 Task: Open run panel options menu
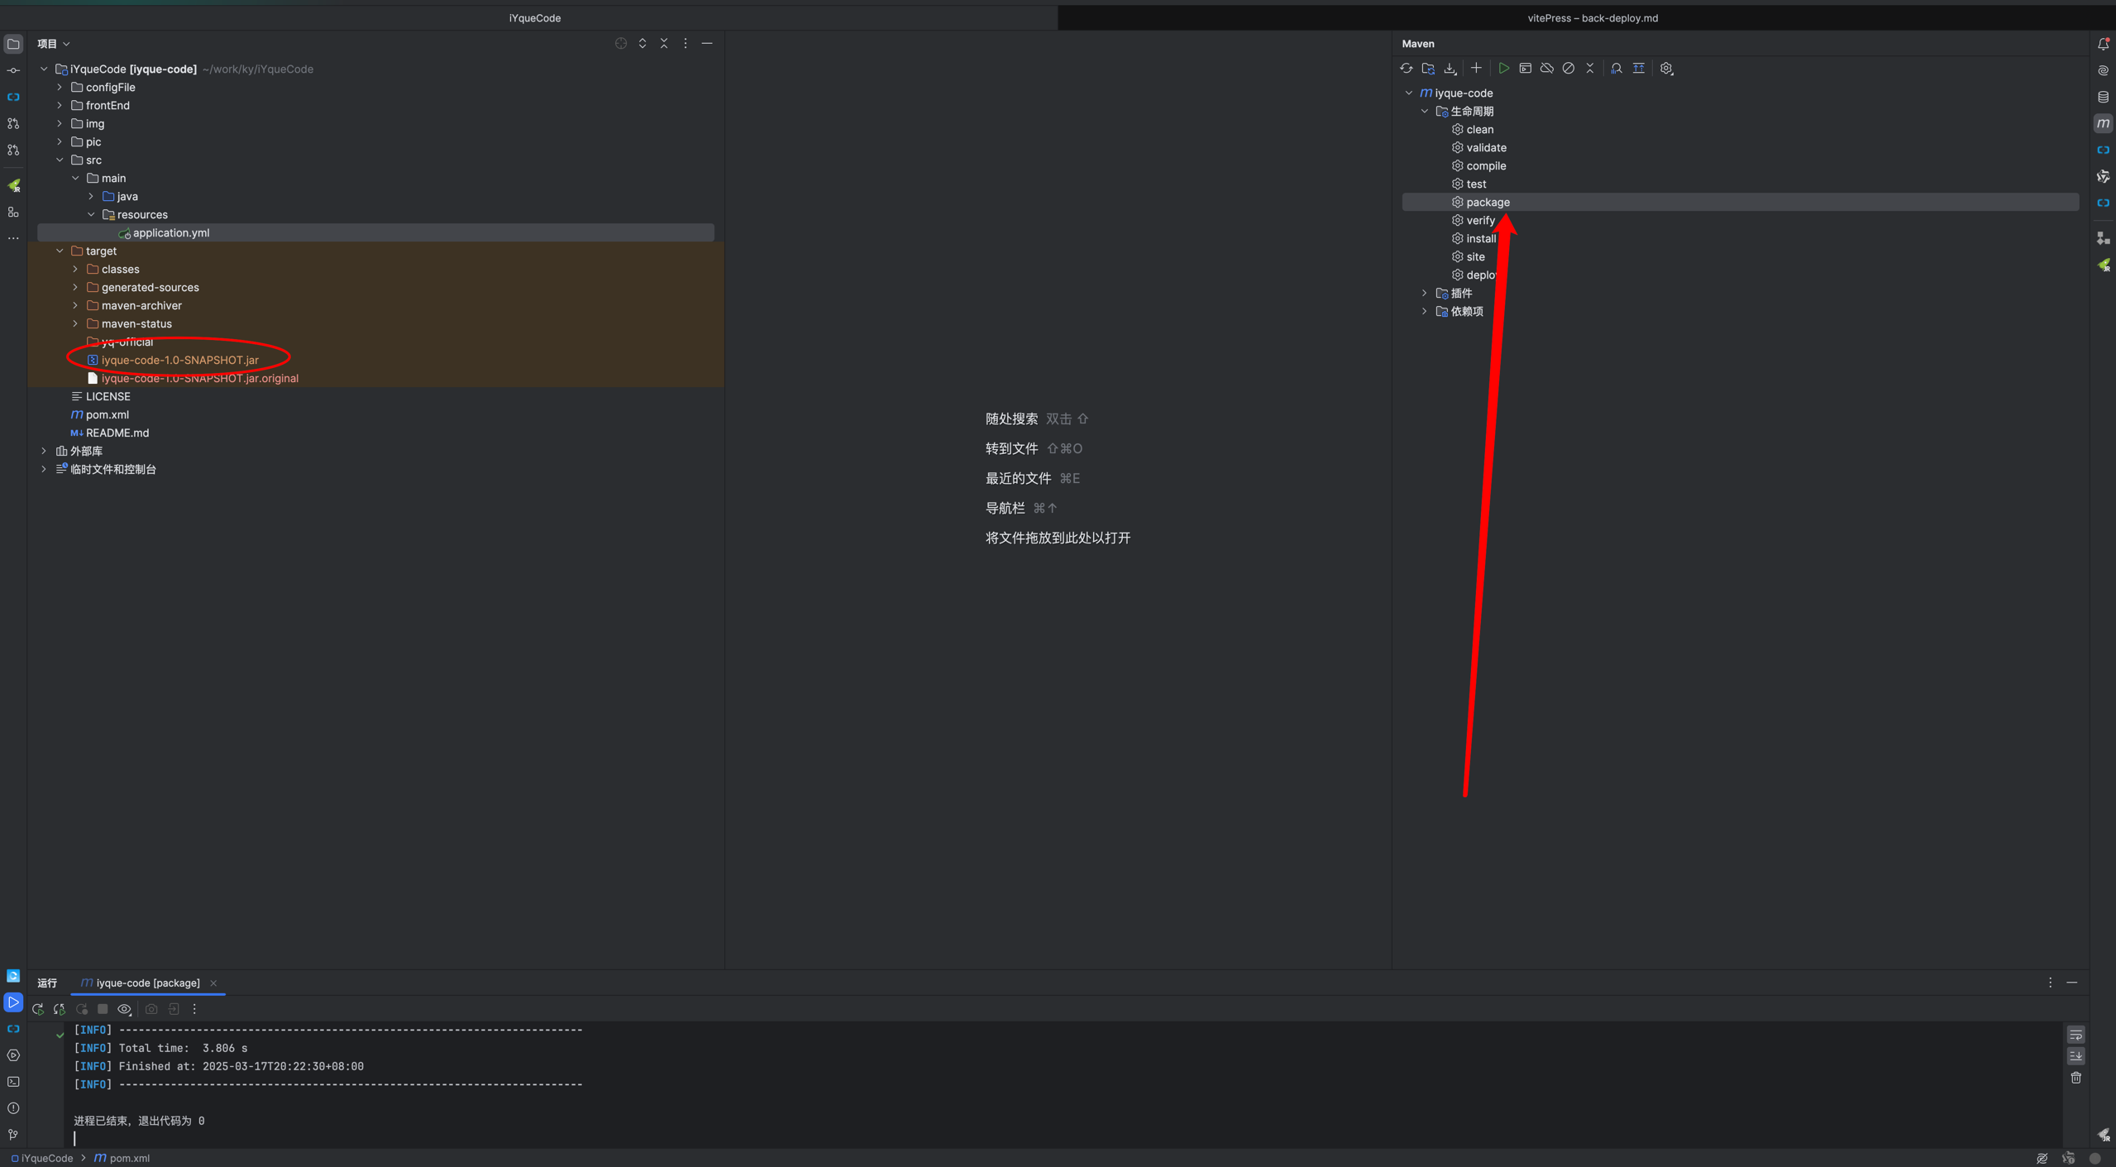click(x=2050, y=983)
